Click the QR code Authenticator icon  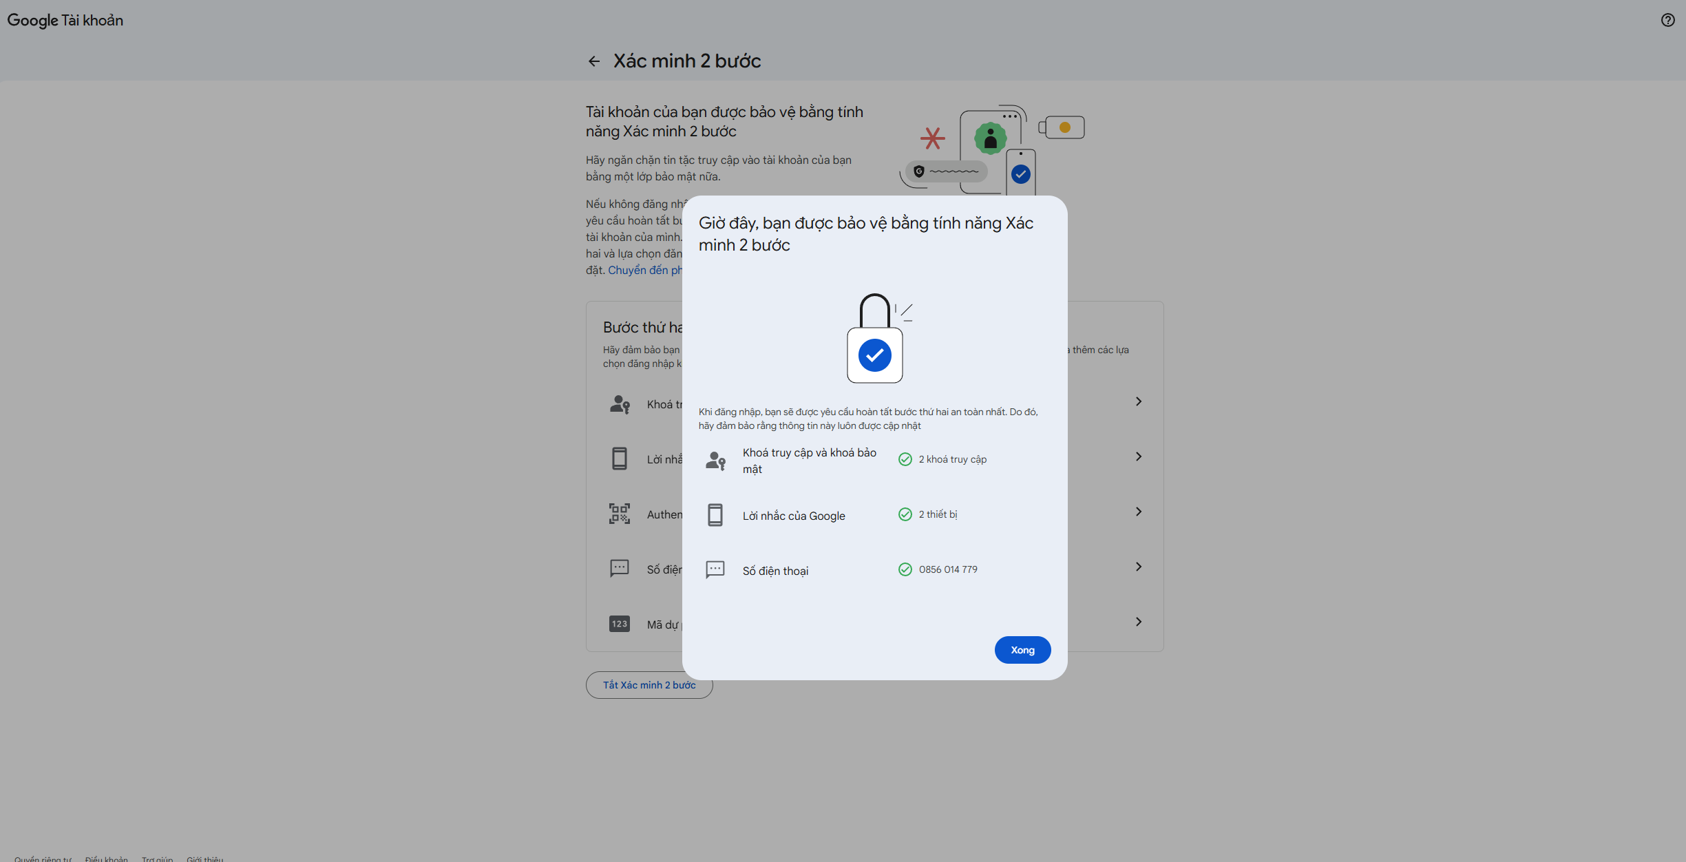click(x=619, y=514)
